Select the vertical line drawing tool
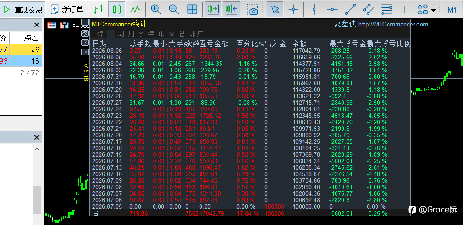Viewport: 463px width, 225px height. pyautogui.click(x=314, y=9)
